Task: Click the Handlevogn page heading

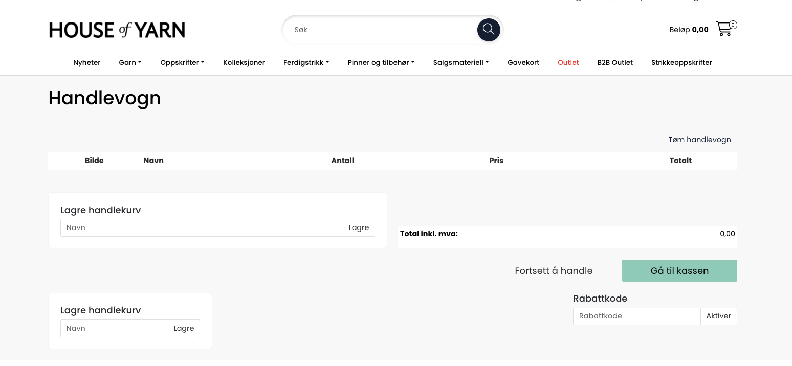Action: pyautogui.click(x=105, y=98)
